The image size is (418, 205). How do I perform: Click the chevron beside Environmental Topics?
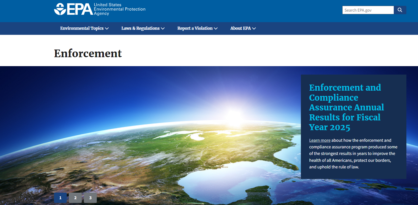click(x=107, y=28)
